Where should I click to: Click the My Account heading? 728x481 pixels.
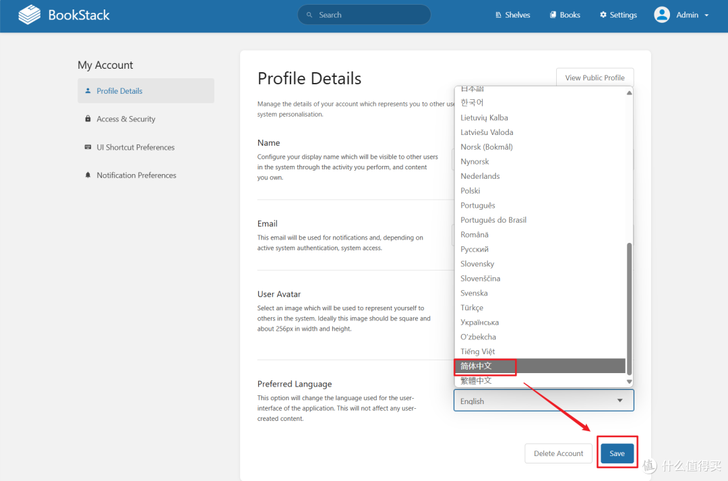click(105, 65)
